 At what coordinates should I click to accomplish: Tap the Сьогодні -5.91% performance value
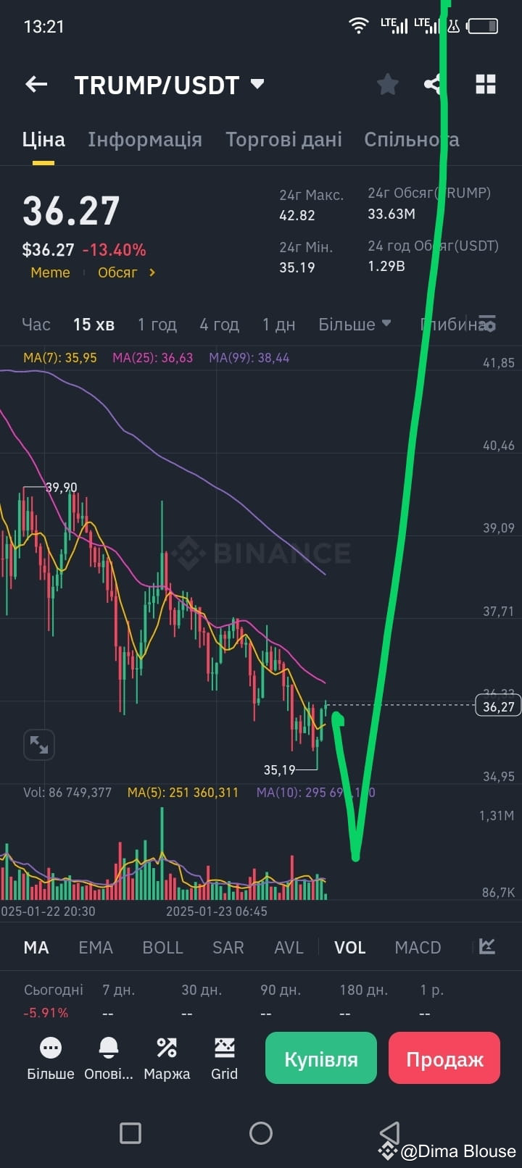coord(46,1012)
